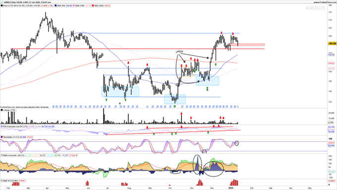This screenshot has width=337, height=190.
Task: Click the yellow 155.80 current price tag
Action: tap(332, 44)
